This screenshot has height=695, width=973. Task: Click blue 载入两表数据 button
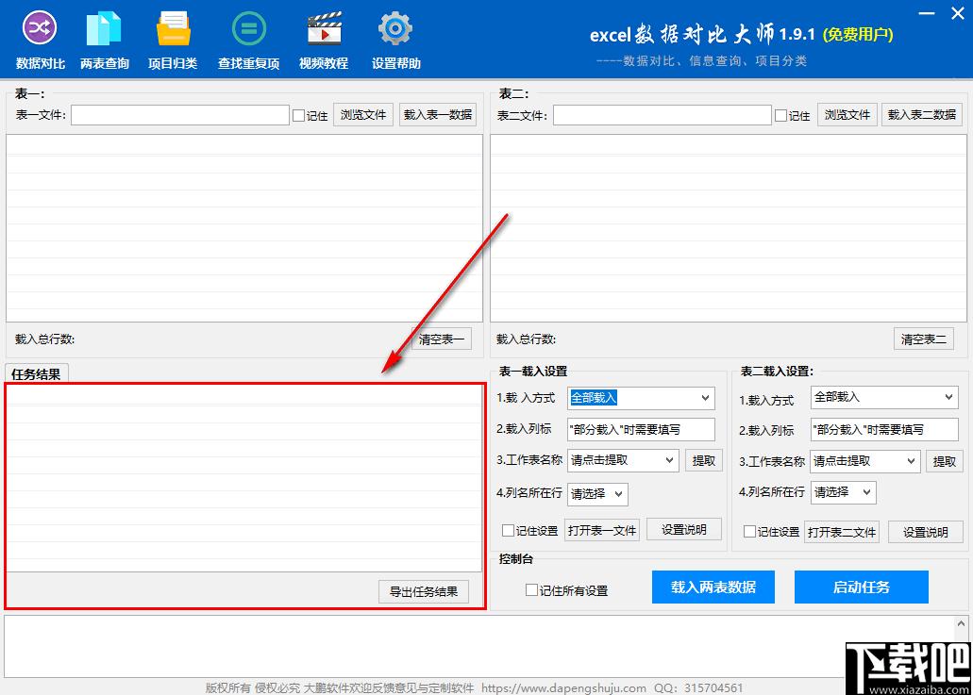click(x=713, y=587)
